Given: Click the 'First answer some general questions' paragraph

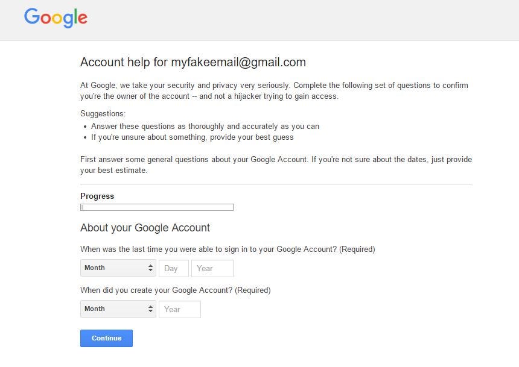Looking at the screenshot, I should point(276,165).
